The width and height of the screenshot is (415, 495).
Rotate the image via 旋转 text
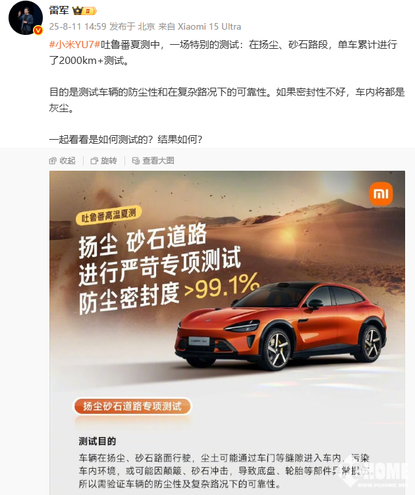[x=109, y=161]
